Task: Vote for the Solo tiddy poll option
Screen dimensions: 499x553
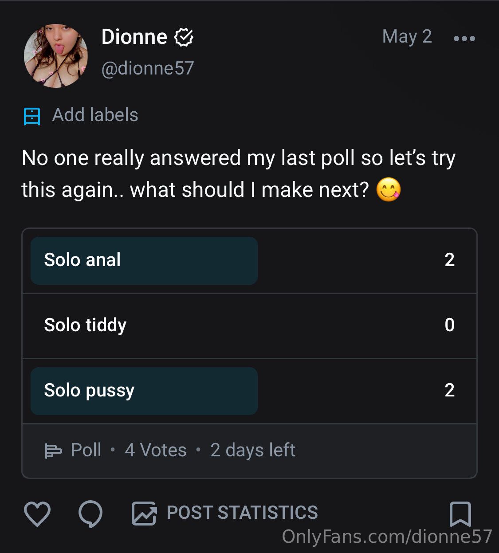Action: (x=248, y=326)
